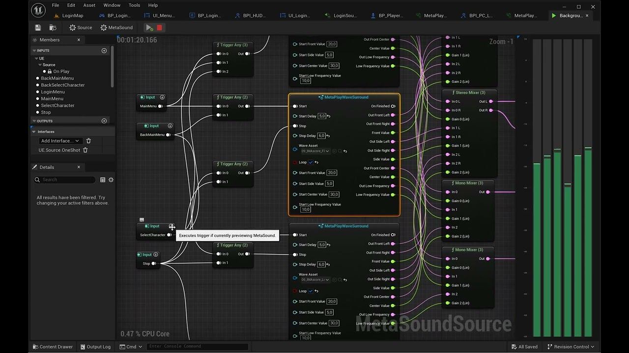The width and height of the screenshot is (629, 353).
Task: Switch to the BPI_HUD tab
Action: 250,16
